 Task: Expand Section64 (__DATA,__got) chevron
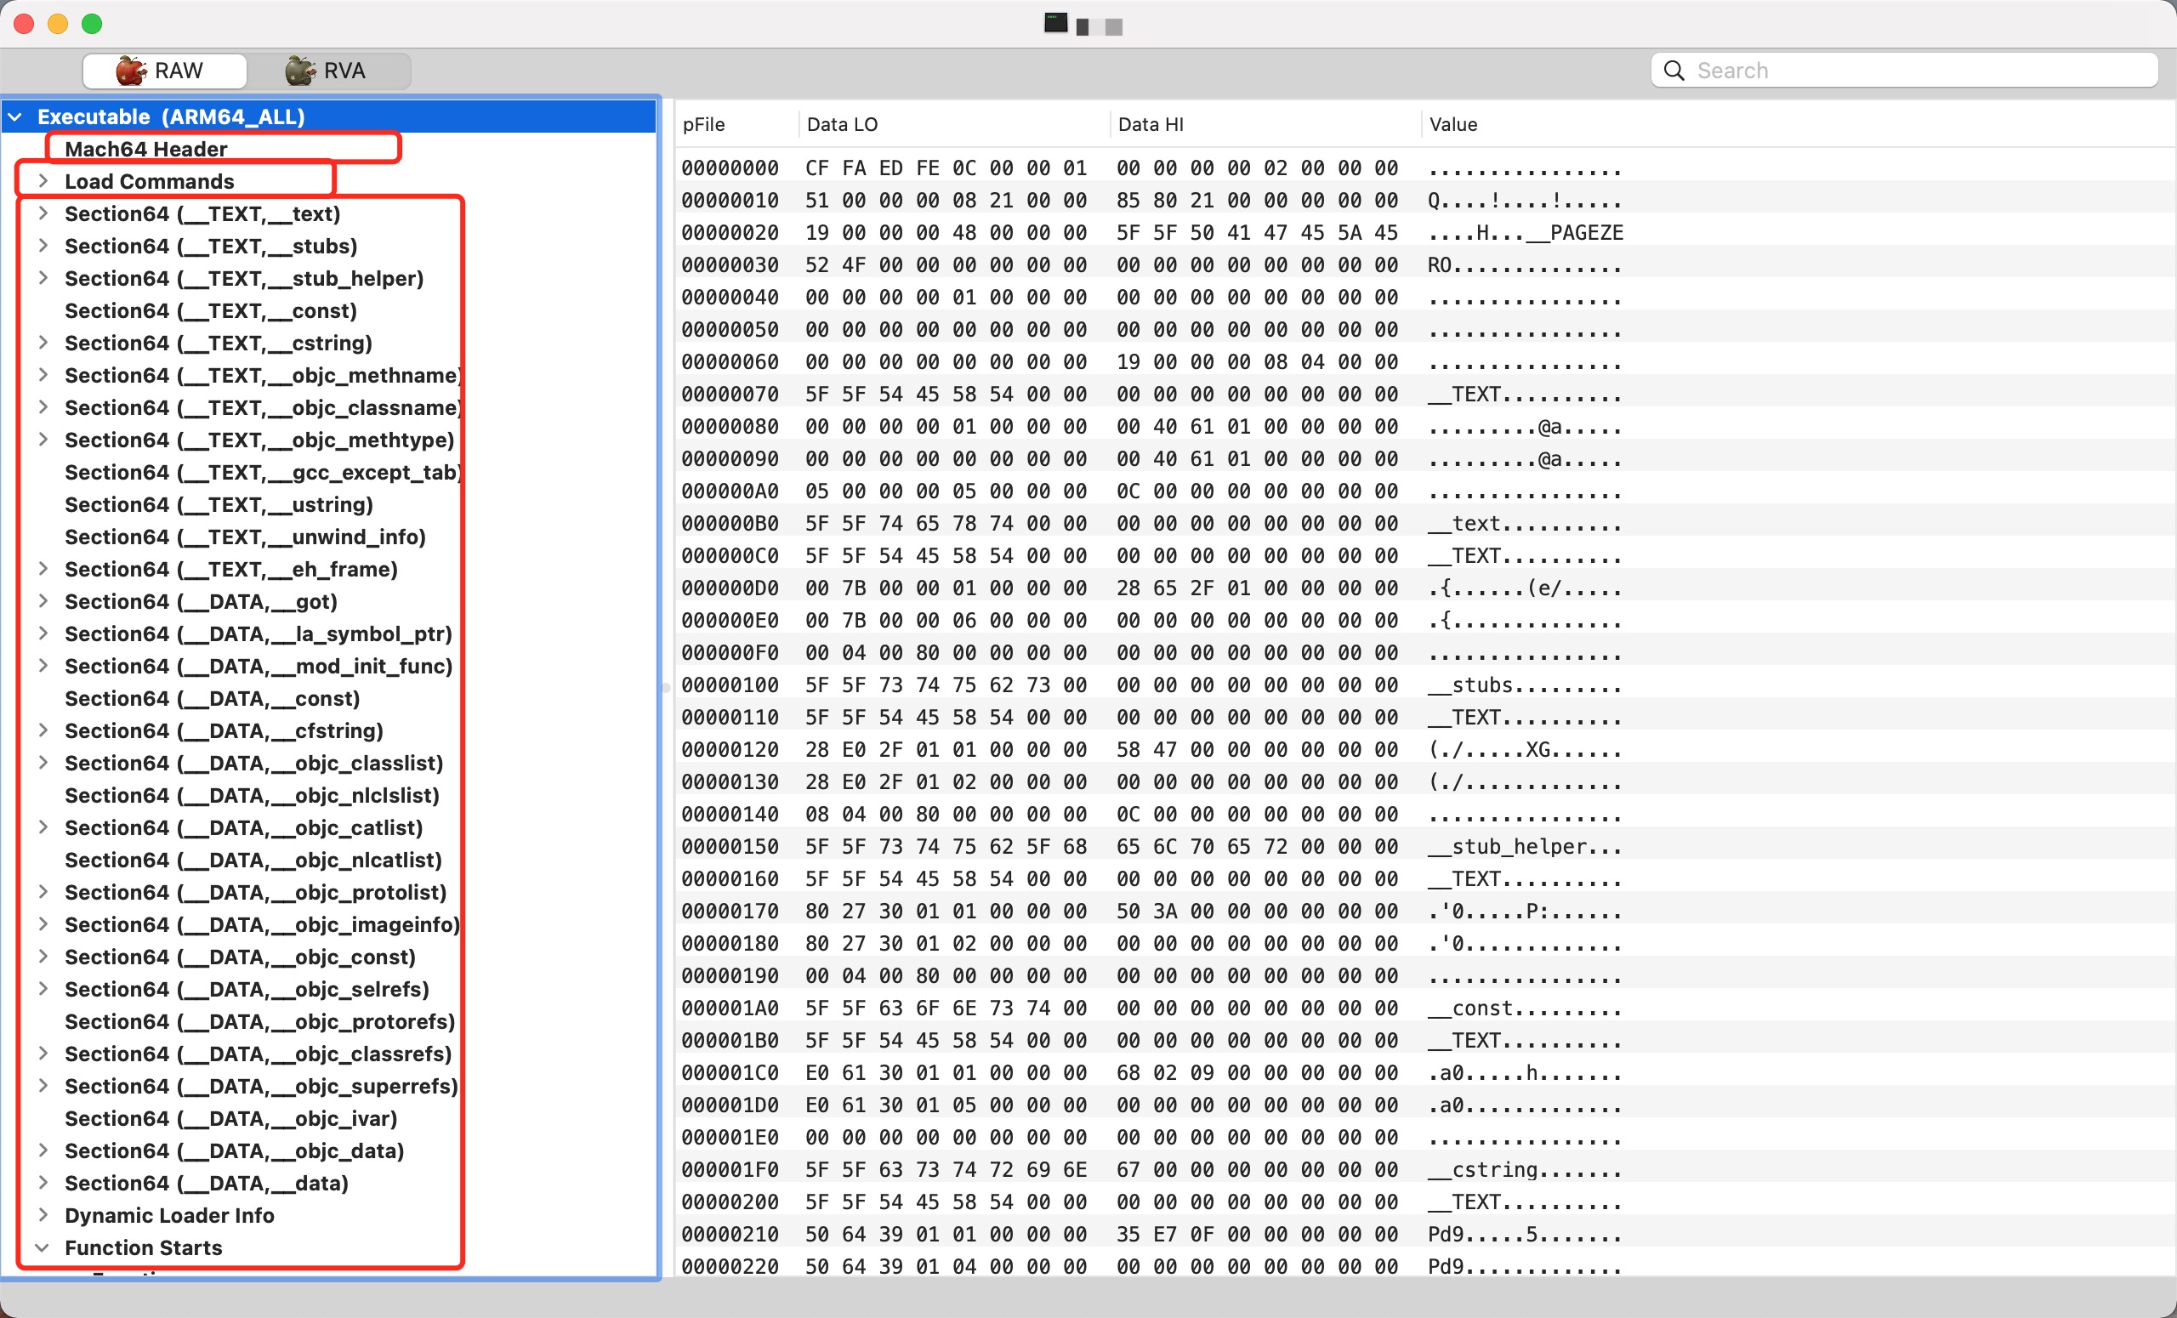(43, 600)
